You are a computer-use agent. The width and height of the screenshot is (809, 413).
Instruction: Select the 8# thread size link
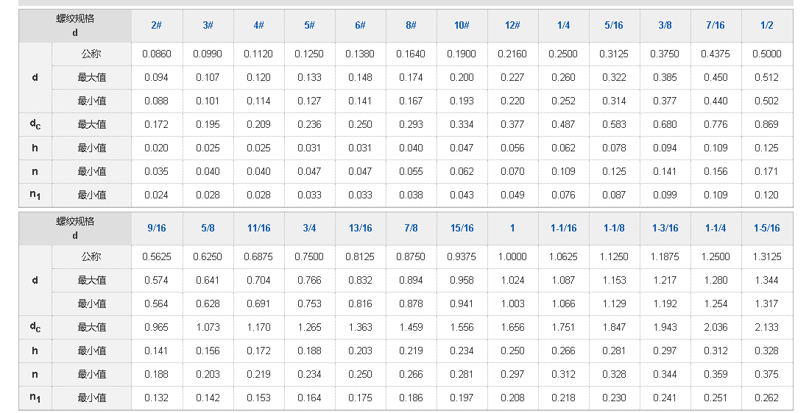click(x=411, y=26)
